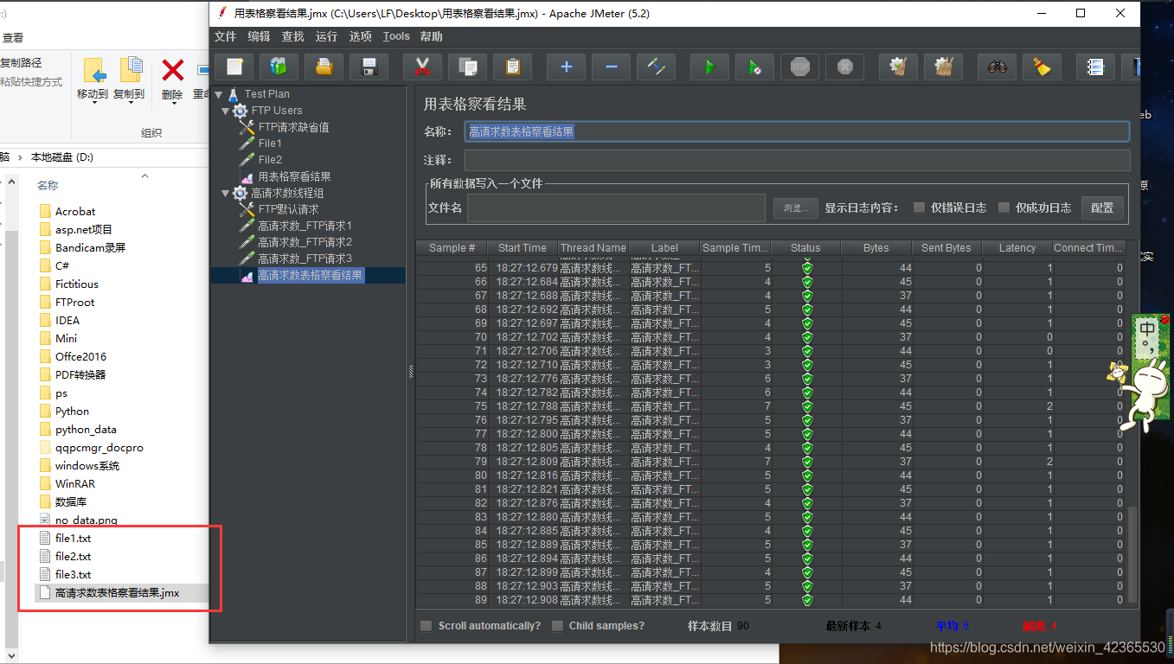Open the 选项 menu

pyautogui.click(x=361, y=36)
